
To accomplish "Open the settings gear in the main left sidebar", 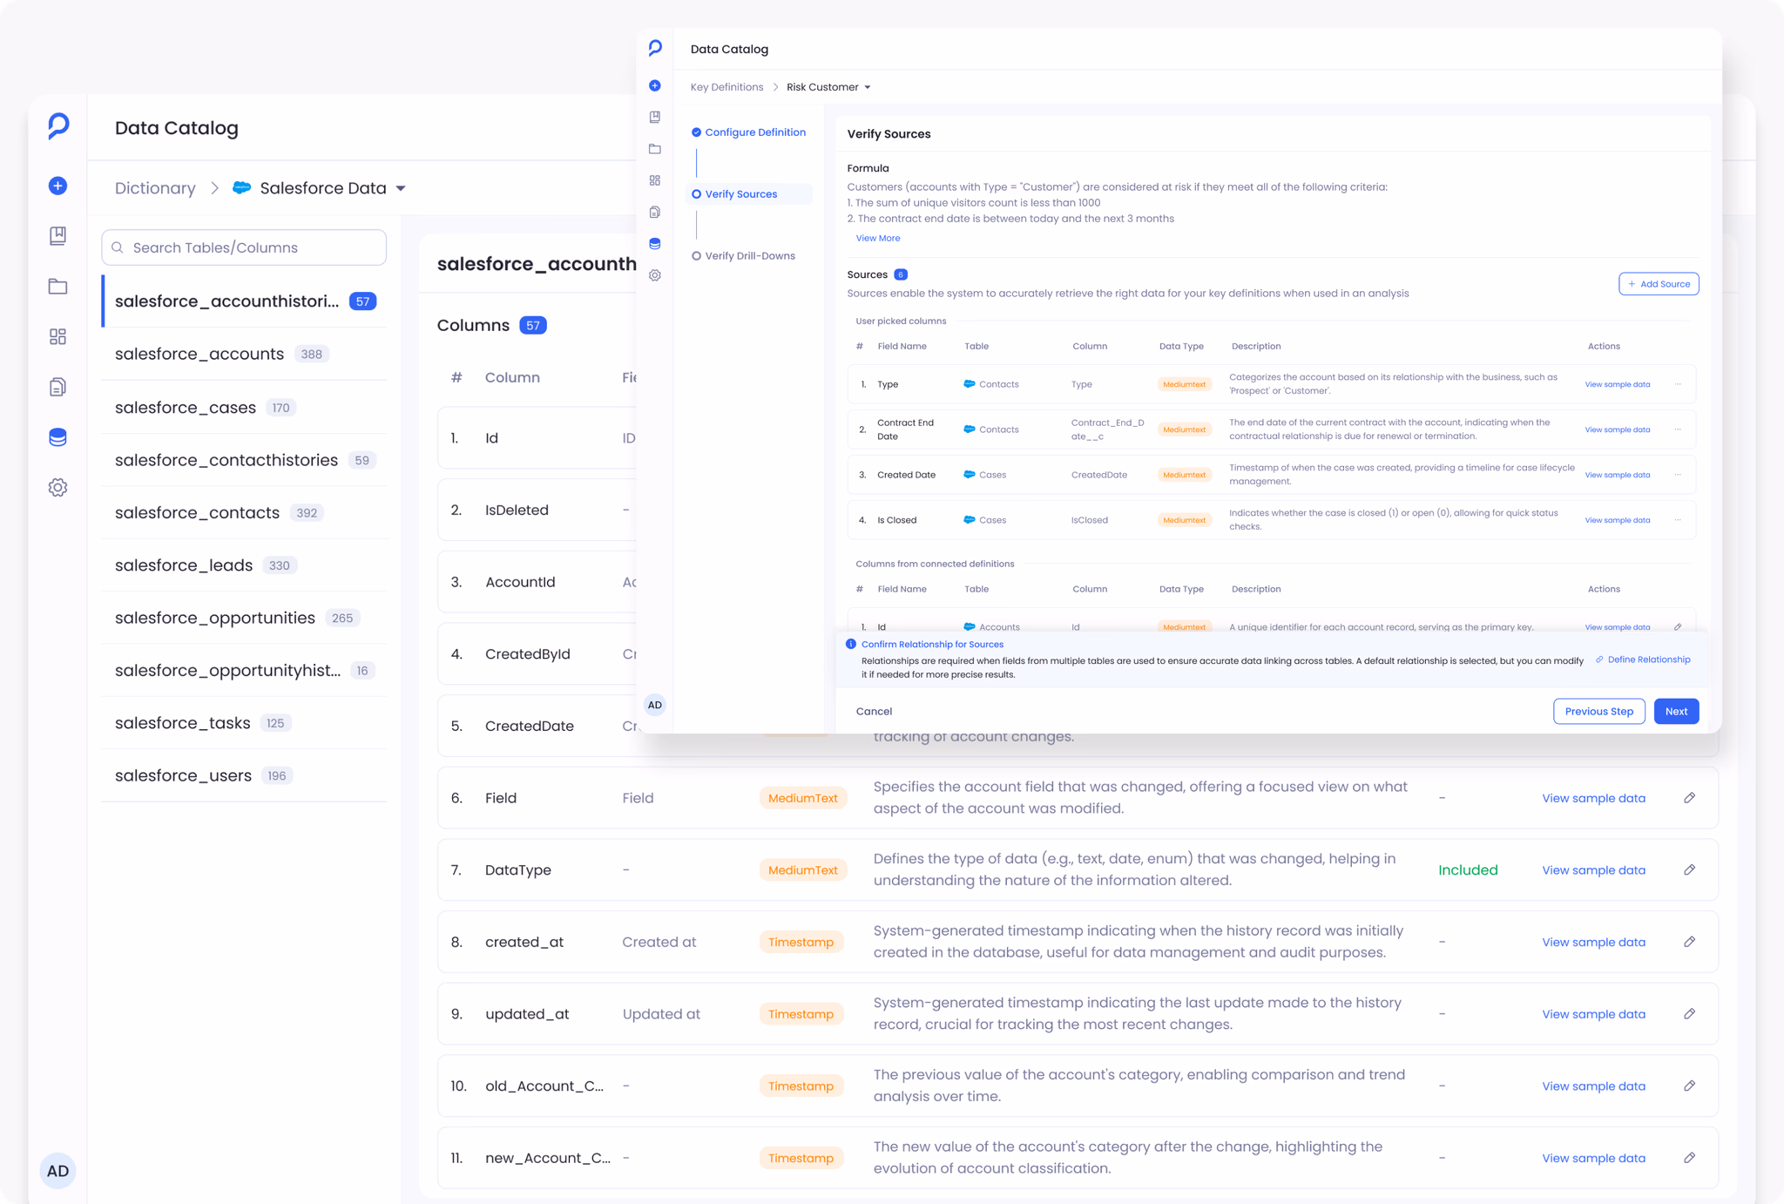I will pyautogui.click(x=57, y=488).
